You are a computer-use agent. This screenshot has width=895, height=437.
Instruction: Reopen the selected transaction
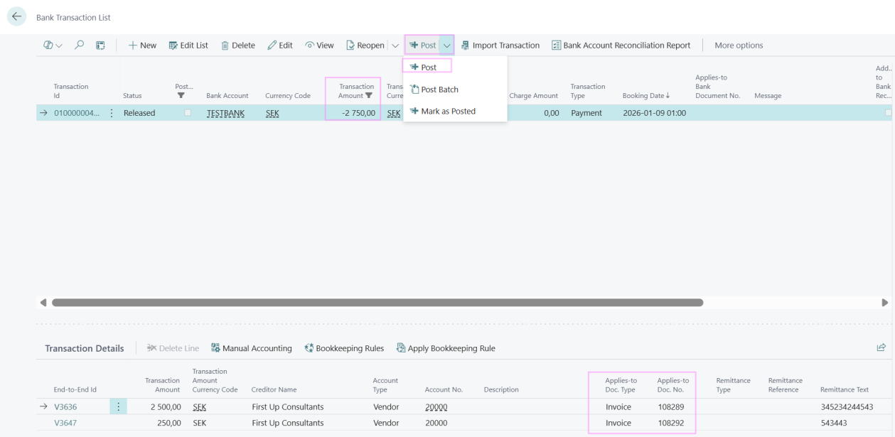coord(365,45)
